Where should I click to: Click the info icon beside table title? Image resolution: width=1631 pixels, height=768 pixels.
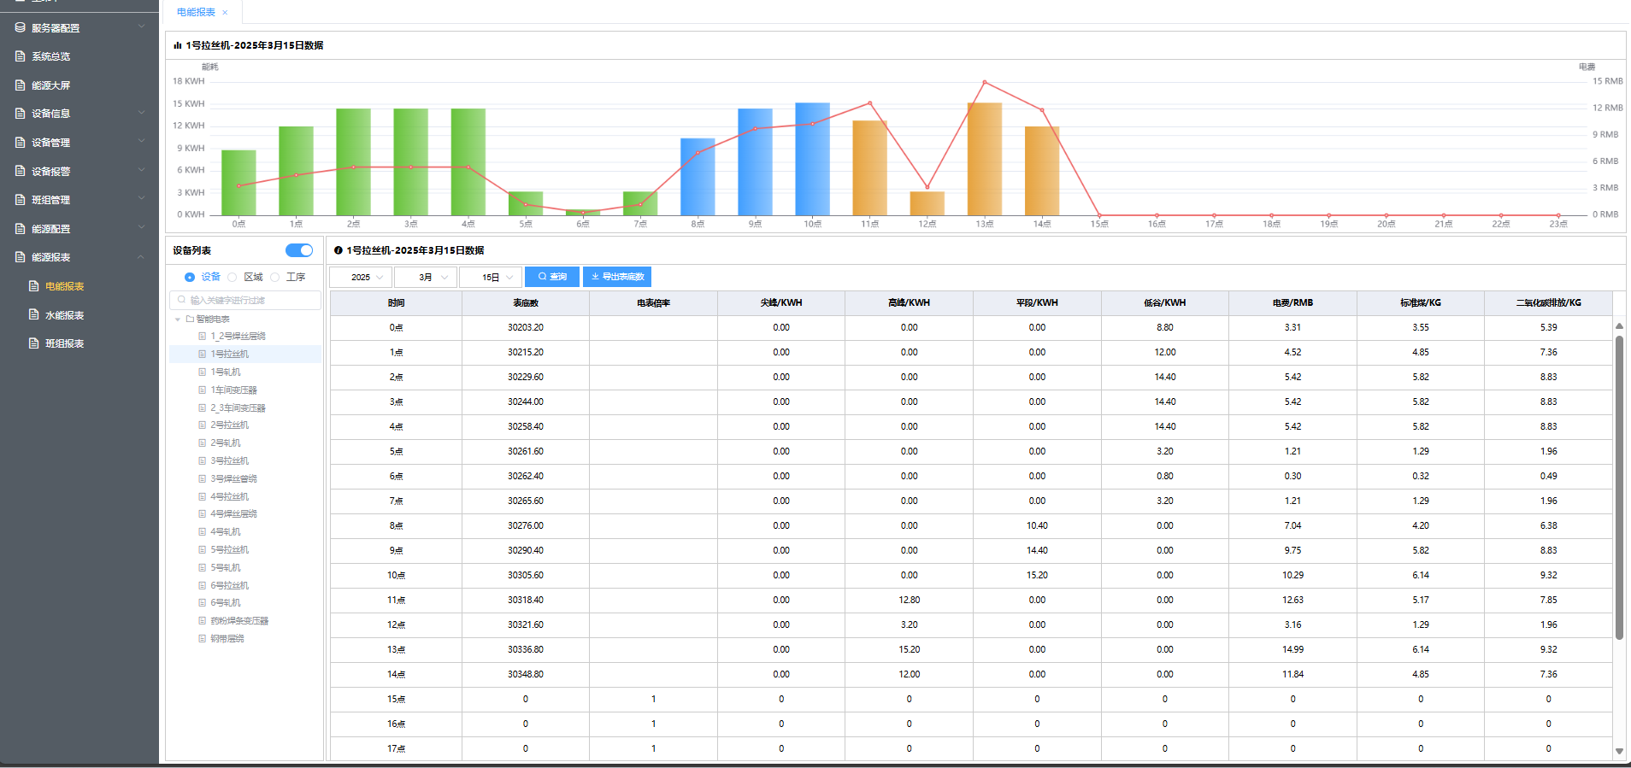tap(339, 250)
